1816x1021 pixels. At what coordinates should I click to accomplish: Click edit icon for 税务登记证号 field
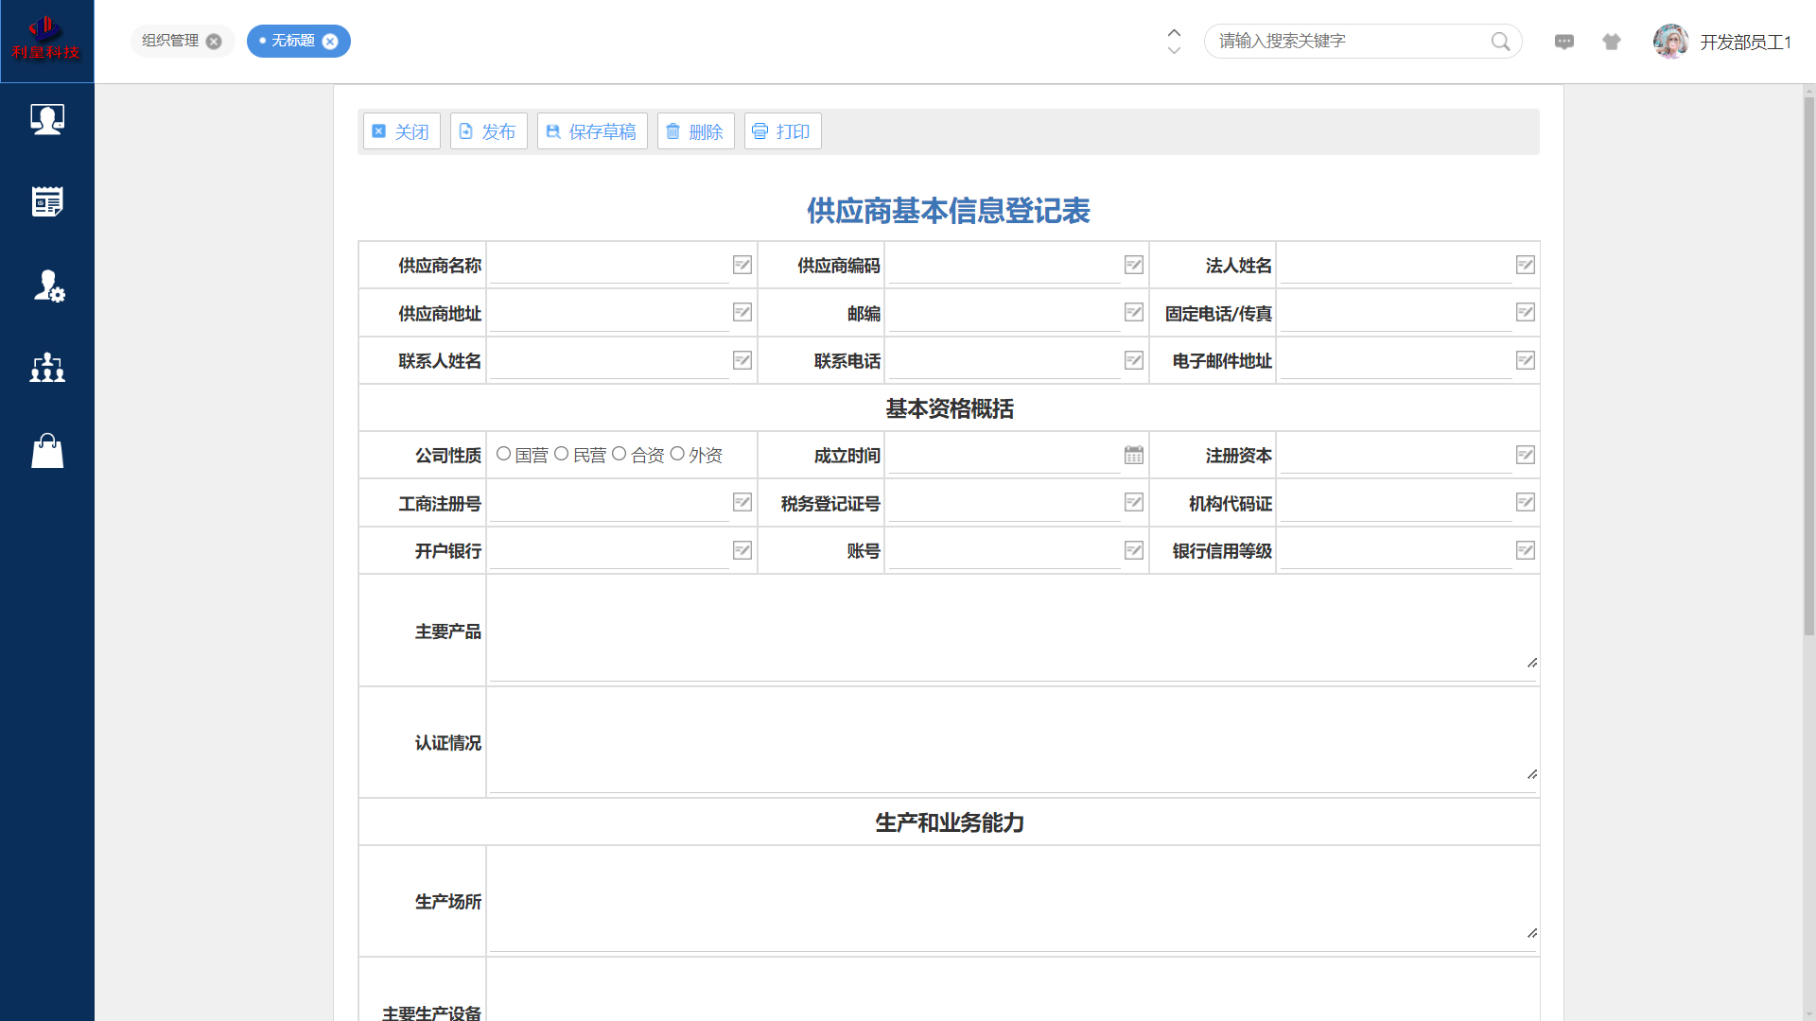1134,502
